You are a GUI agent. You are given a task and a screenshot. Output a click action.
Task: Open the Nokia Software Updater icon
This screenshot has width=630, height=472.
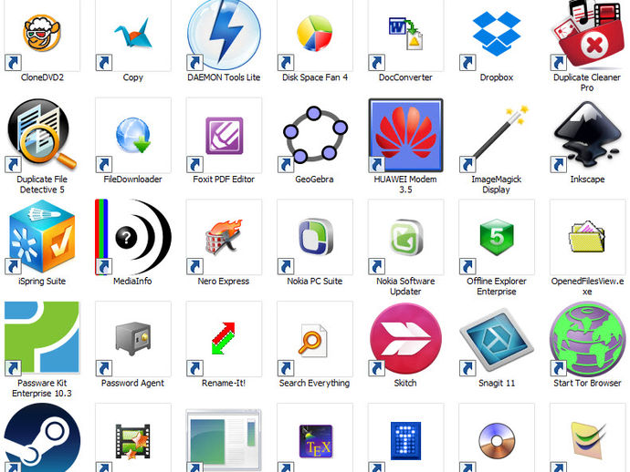tap(406, 237)
